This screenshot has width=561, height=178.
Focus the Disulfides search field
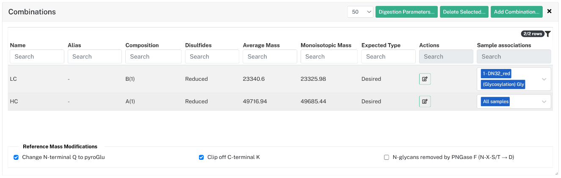[x=212, y=57]
